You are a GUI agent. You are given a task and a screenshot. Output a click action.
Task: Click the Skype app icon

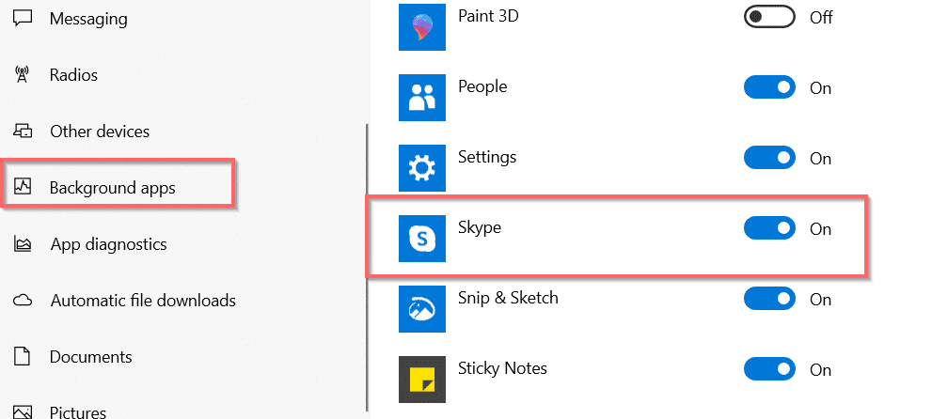tap(422, 238)
